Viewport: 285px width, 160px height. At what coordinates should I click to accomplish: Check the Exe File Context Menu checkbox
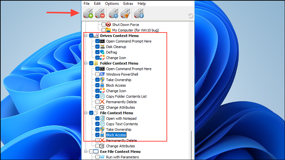point(91,152)
